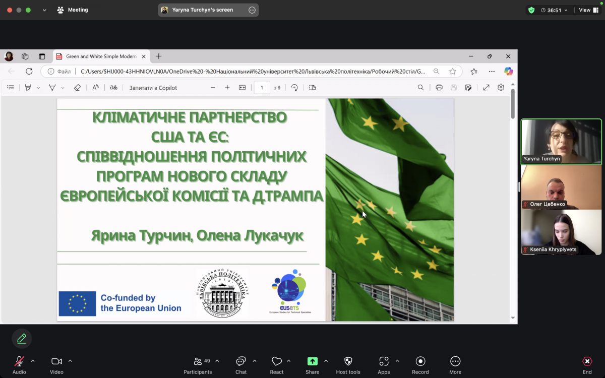Mute the microphone in the meeting

tap(19, 361)
